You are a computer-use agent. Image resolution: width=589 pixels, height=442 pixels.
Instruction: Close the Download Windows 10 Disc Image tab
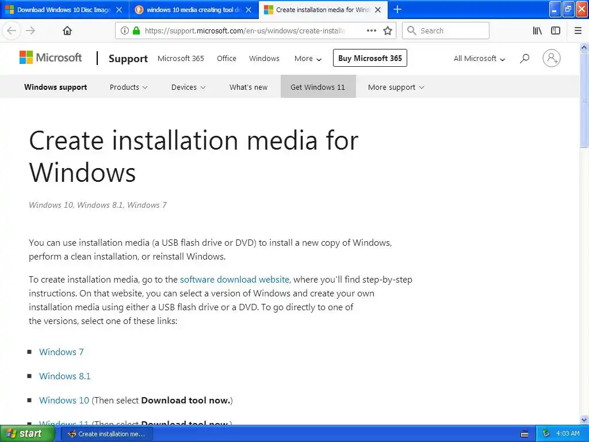(x=119, y=10)
